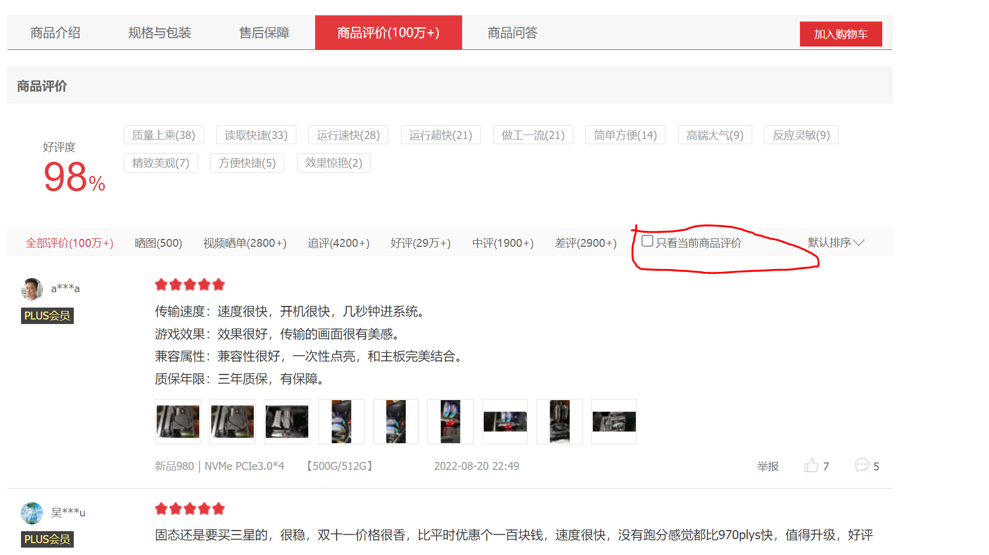989x555 pixels.
Task: Click 98% 好评度 score
Action: (x=74, y=177)
